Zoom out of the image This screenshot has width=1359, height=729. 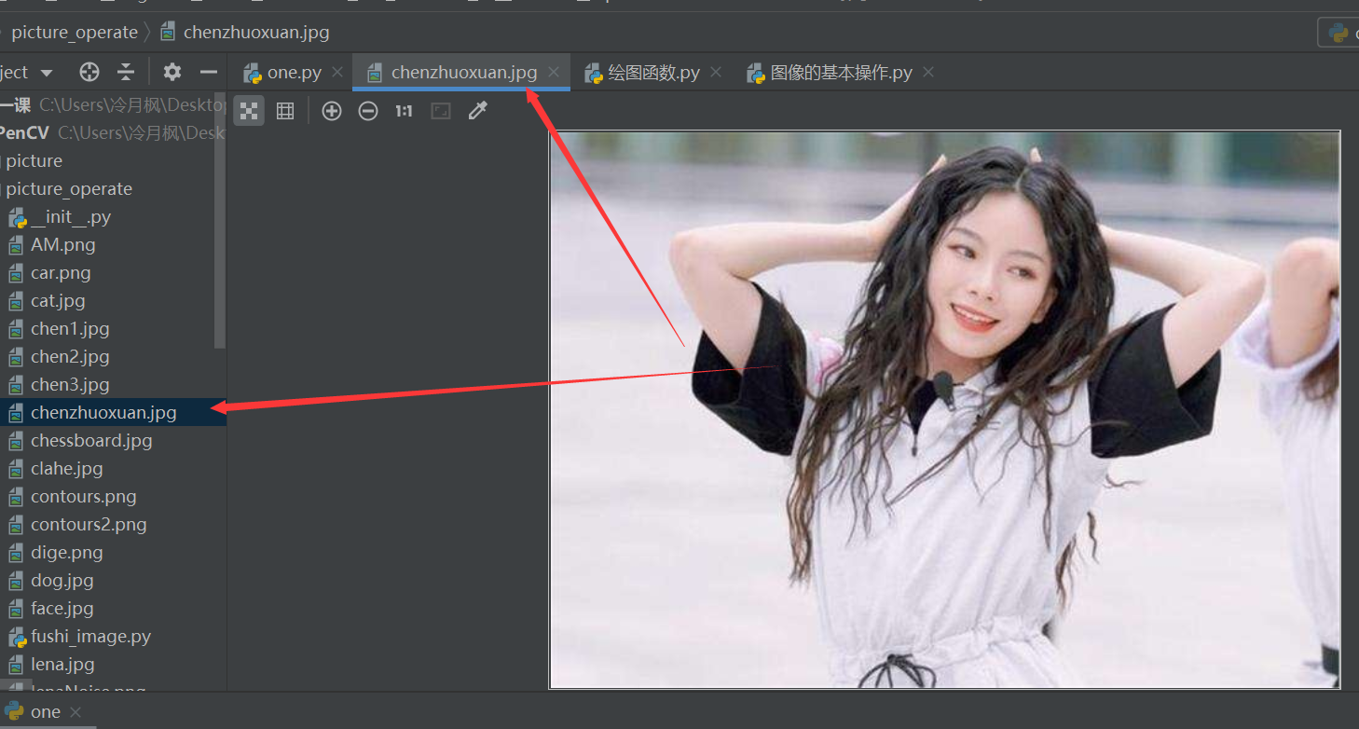367,110
